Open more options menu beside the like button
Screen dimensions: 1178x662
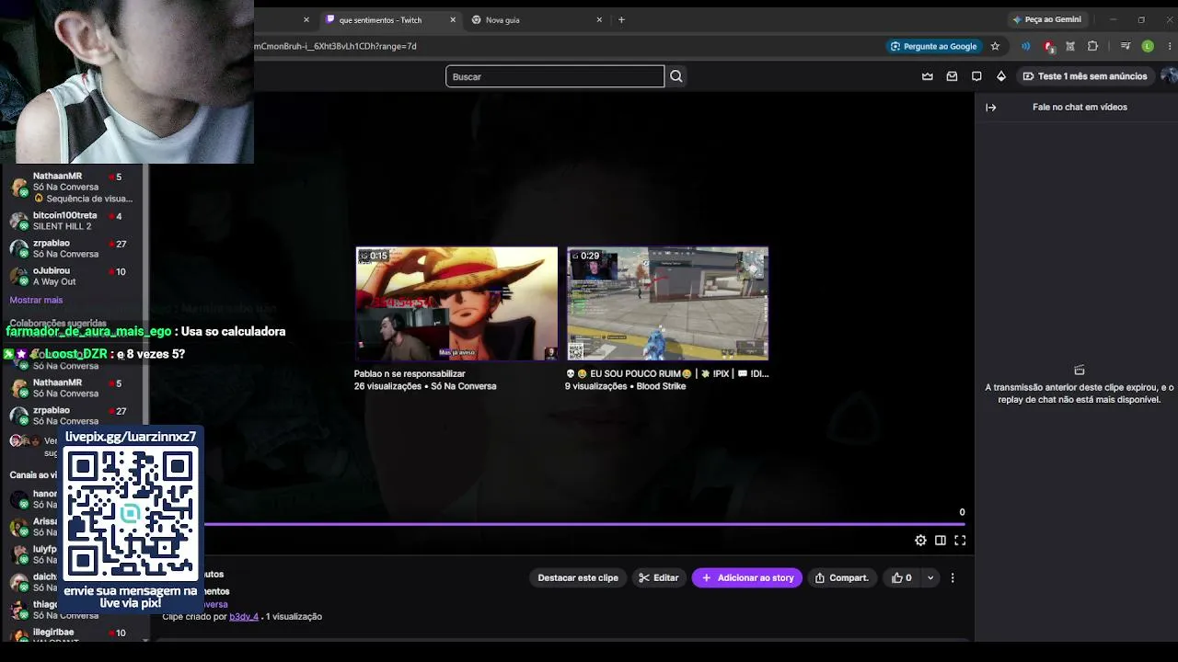pyautogui.click(x=953, y=578)
